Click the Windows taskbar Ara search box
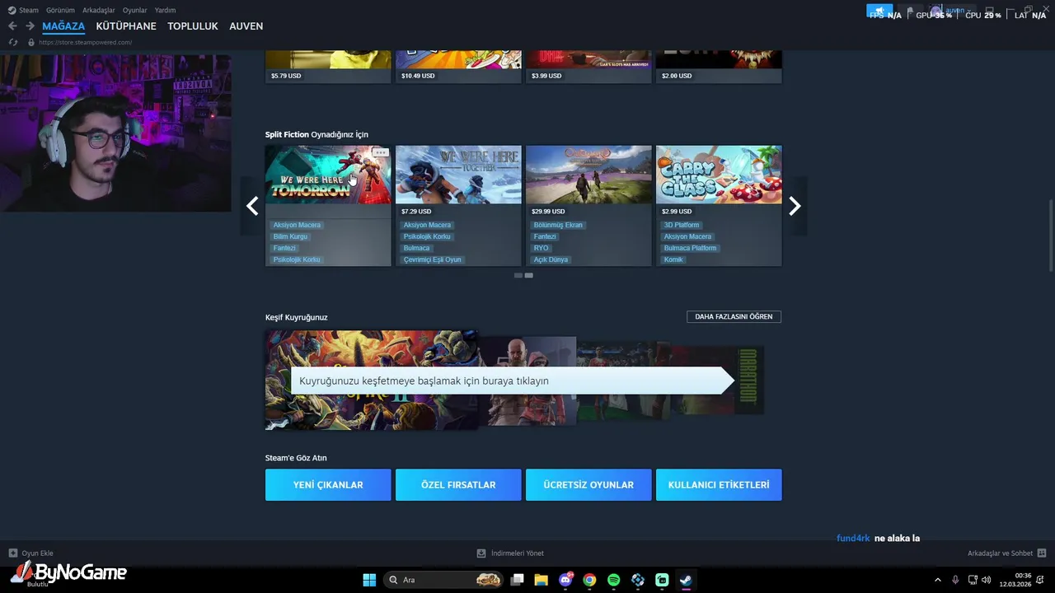This screenshot has height=593, width=1055. pos(443,580)
